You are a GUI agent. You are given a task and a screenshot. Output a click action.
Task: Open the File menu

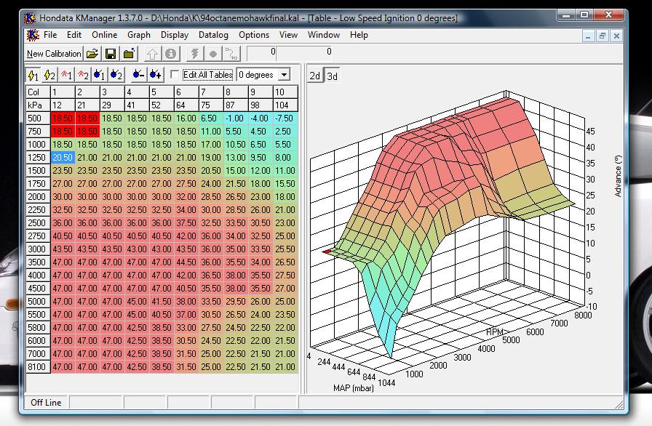tap(50, 35)
